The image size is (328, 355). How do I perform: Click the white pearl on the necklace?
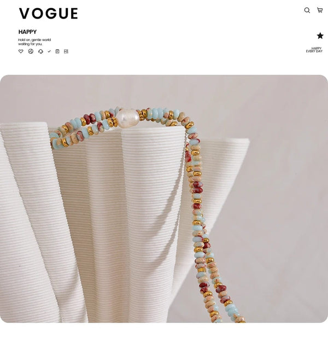(x=127, y=118)
